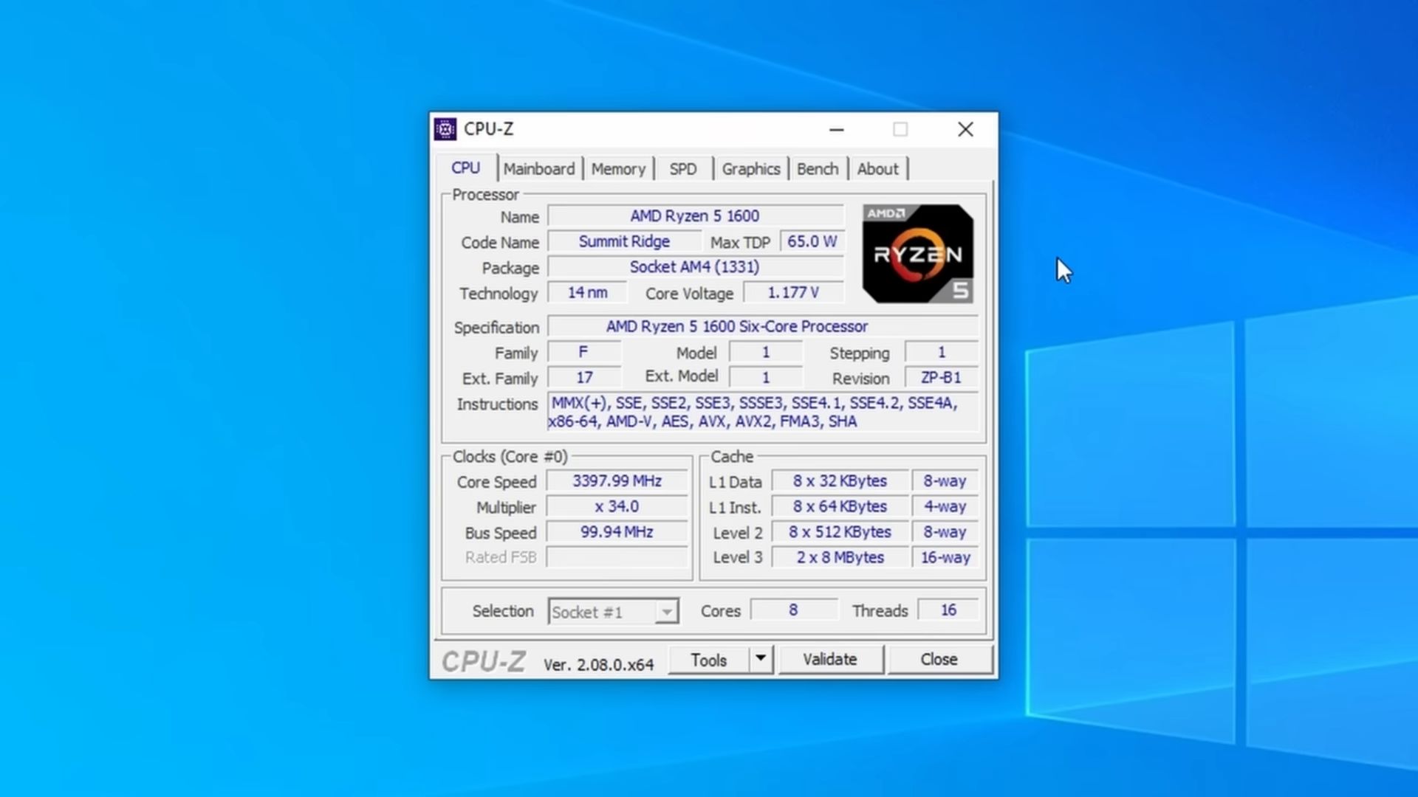Click the Code Name value 'Summit Ridge'
This screenshot has width=1418, height=797.
624,242
